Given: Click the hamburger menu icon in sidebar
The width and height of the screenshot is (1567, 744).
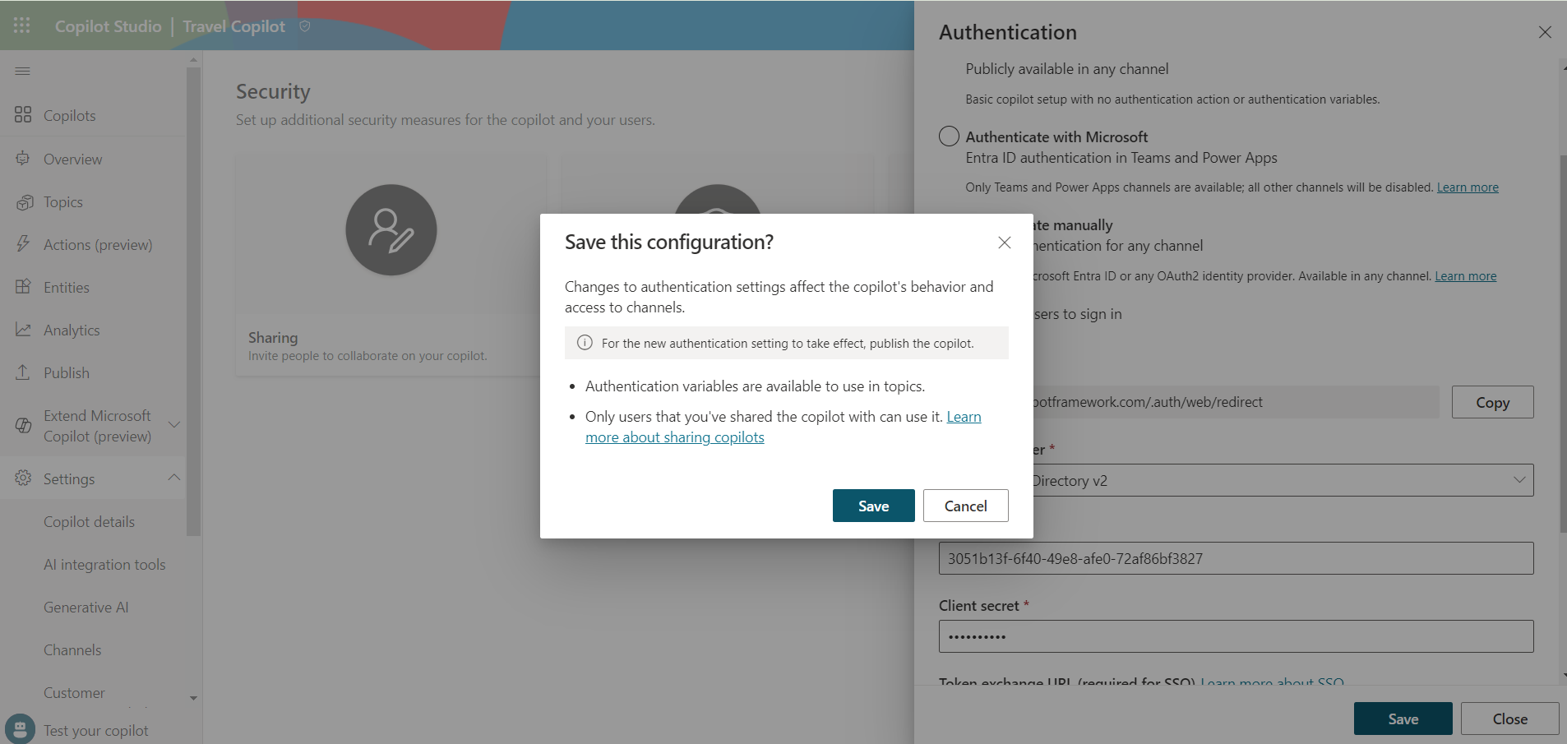Looking at the screenshot, I should 22,72.
